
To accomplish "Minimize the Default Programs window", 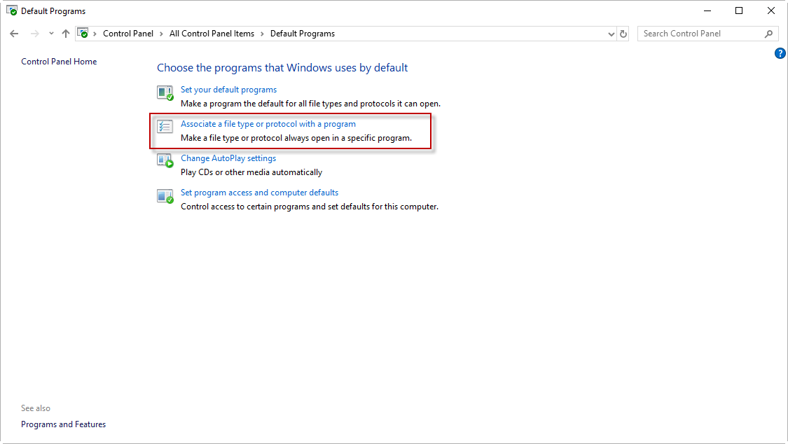I will (x=707, y=11).
